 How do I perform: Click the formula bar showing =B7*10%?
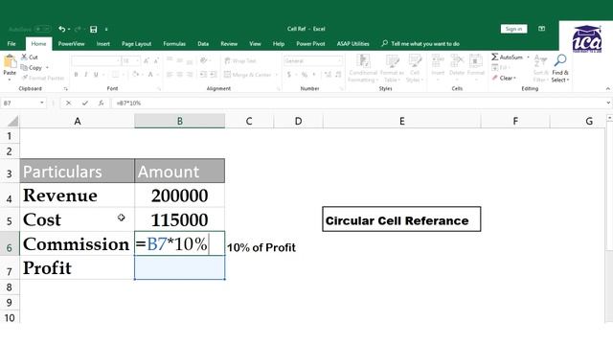point(357,103)
